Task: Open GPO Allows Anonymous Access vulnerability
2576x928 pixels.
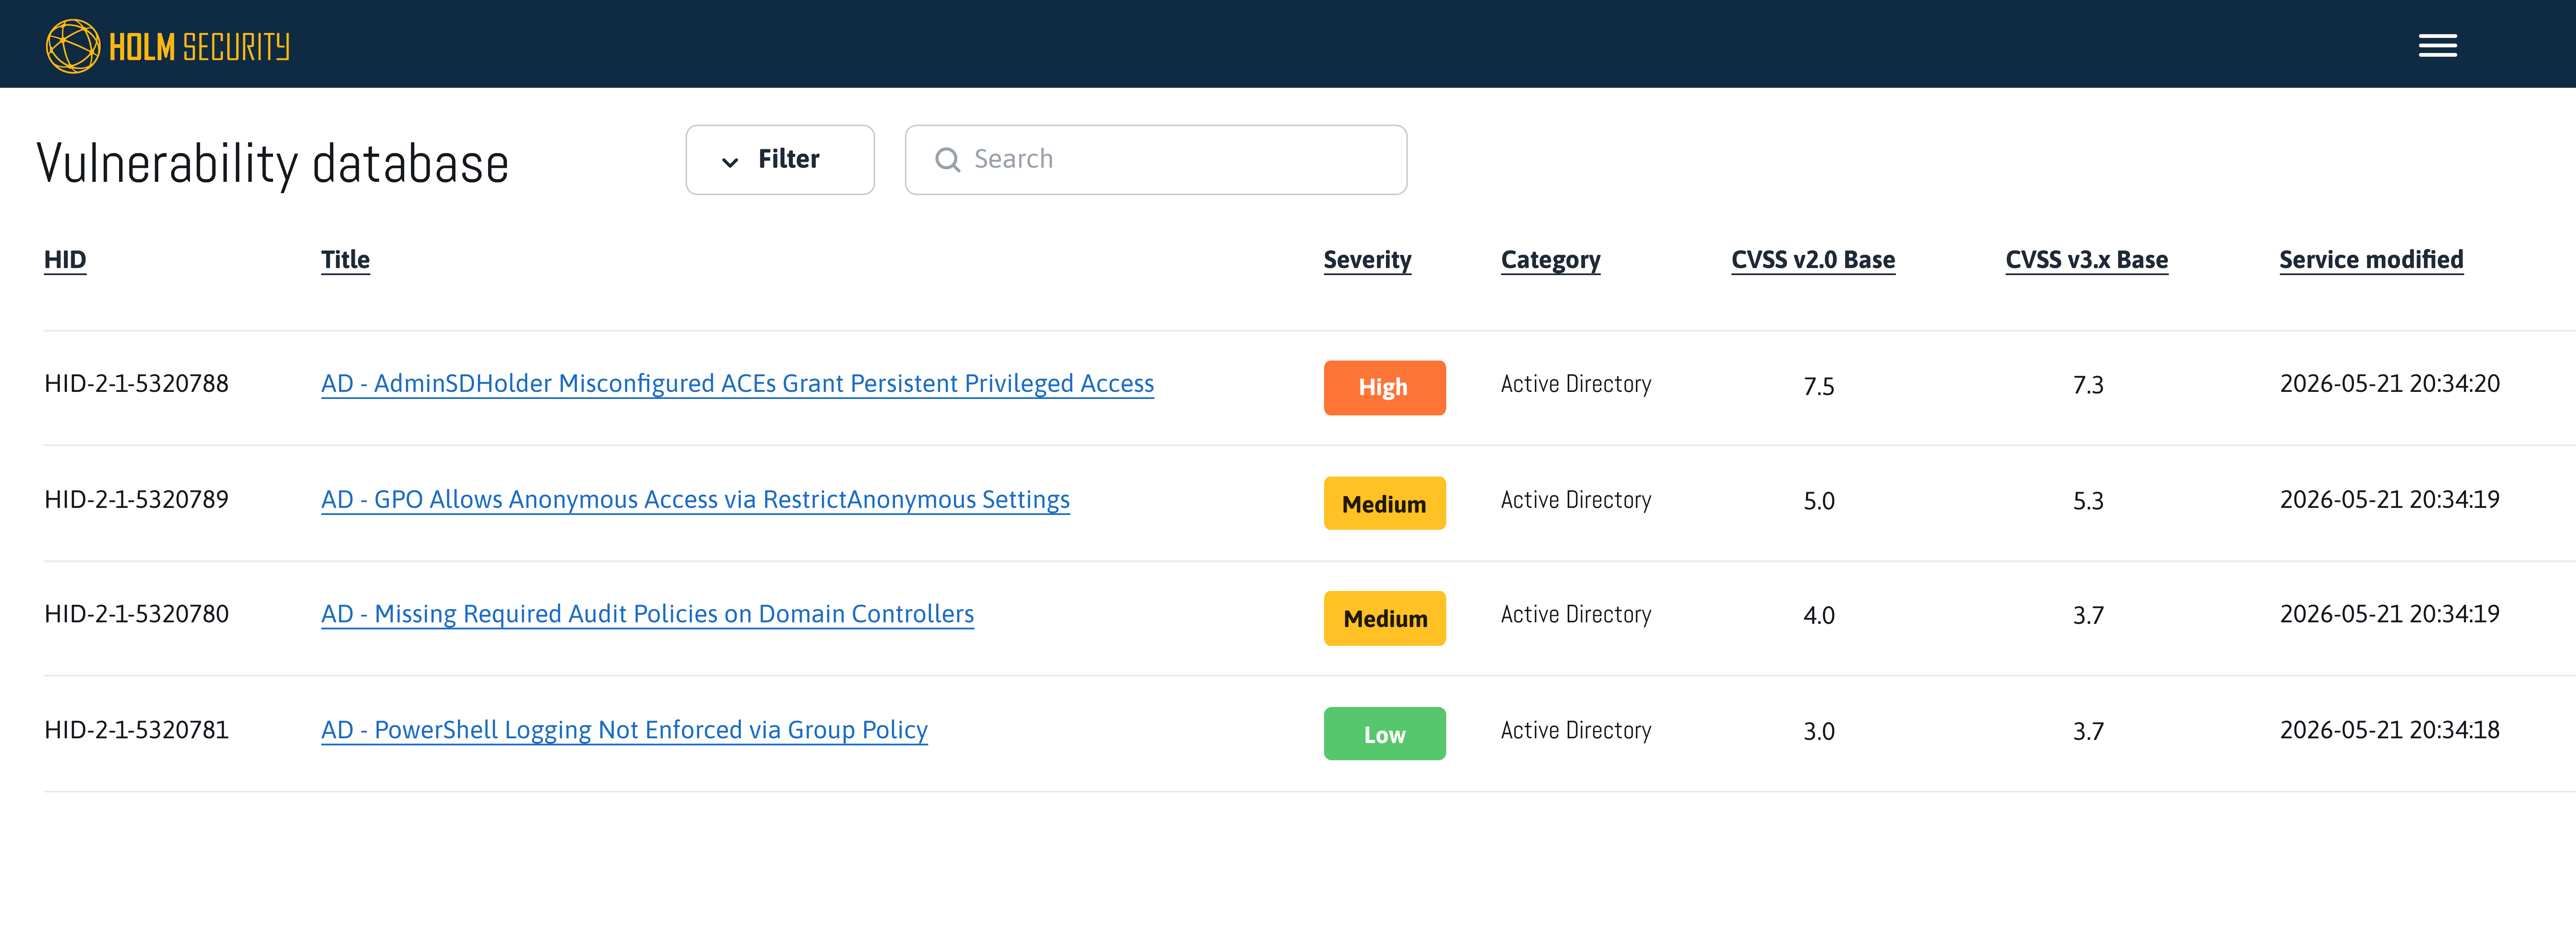Action: [695, 500]
